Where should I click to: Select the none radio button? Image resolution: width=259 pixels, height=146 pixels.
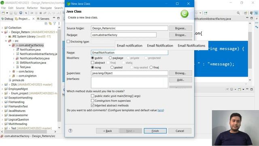pos(93,67)
